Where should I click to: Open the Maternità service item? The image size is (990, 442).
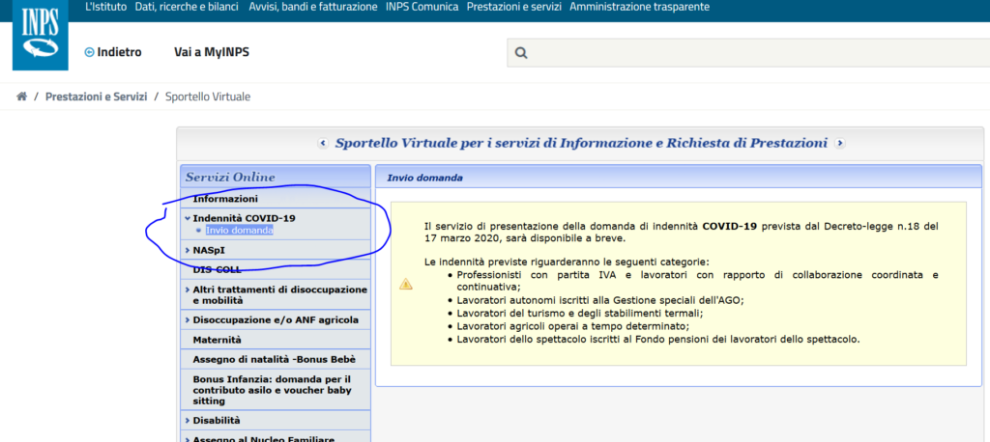point(218,340)
